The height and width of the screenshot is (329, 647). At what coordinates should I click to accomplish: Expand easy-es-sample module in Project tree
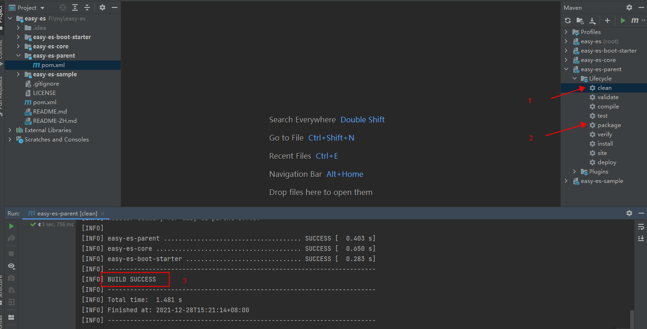click(x=19, y=74)
